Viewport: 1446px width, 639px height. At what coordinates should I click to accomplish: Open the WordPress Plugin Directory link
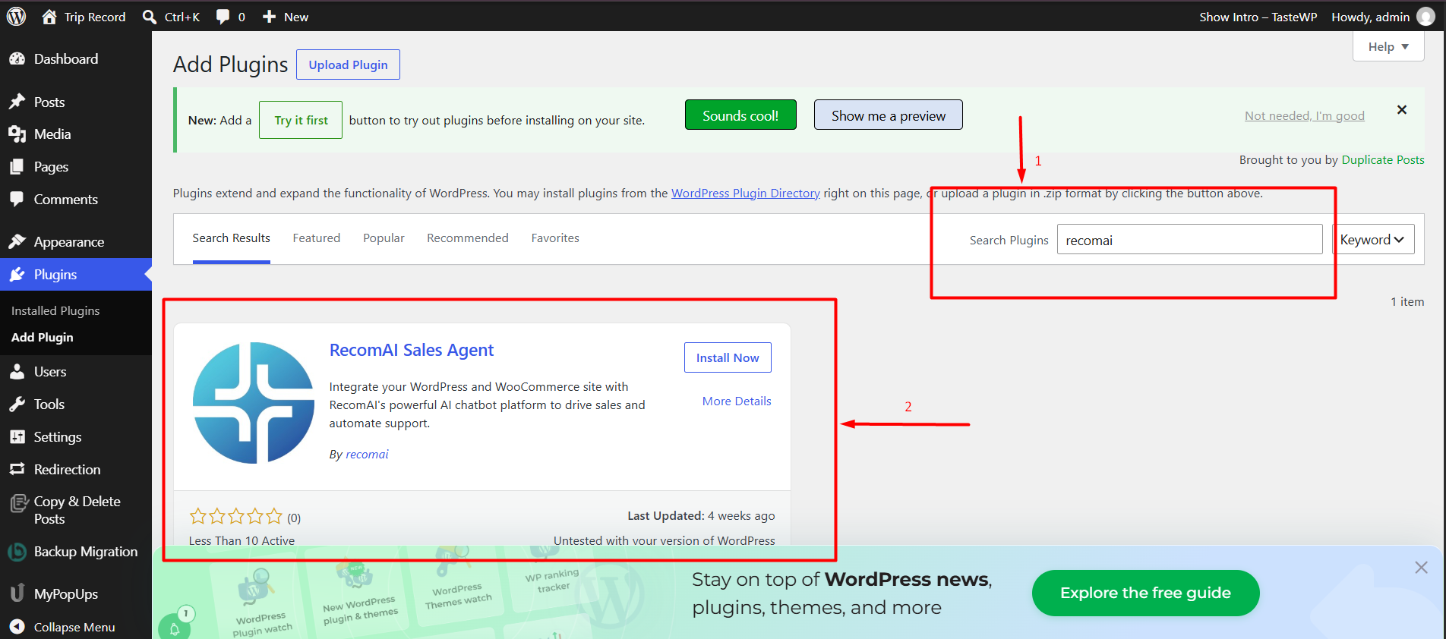pyautogui.click(x=746, y=194)
